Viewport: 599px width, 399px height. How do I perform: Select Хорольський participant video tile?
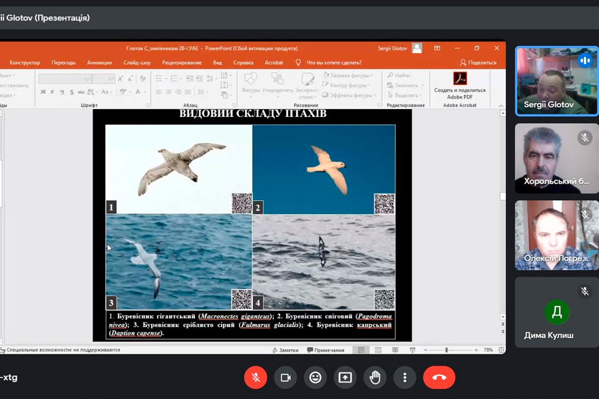pos(556,158)
